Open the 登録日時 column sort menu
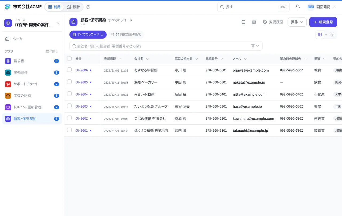This screenshot has height=216, width=342. coord(120,59)
